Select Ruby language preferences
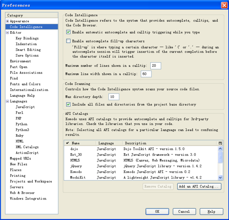The width and height of the screenshot is (229, 220). coord(19,136)
